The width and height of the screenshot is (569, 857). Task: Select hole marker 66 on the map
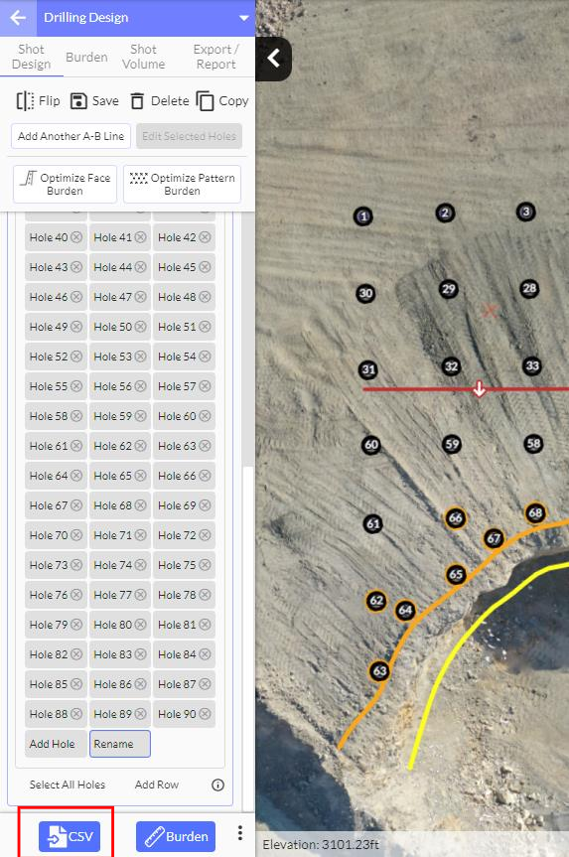coord(456,517)
